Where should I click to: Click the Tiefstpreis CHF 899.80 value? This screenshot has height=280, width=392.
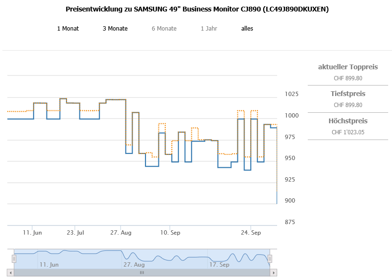pos(347,105)
